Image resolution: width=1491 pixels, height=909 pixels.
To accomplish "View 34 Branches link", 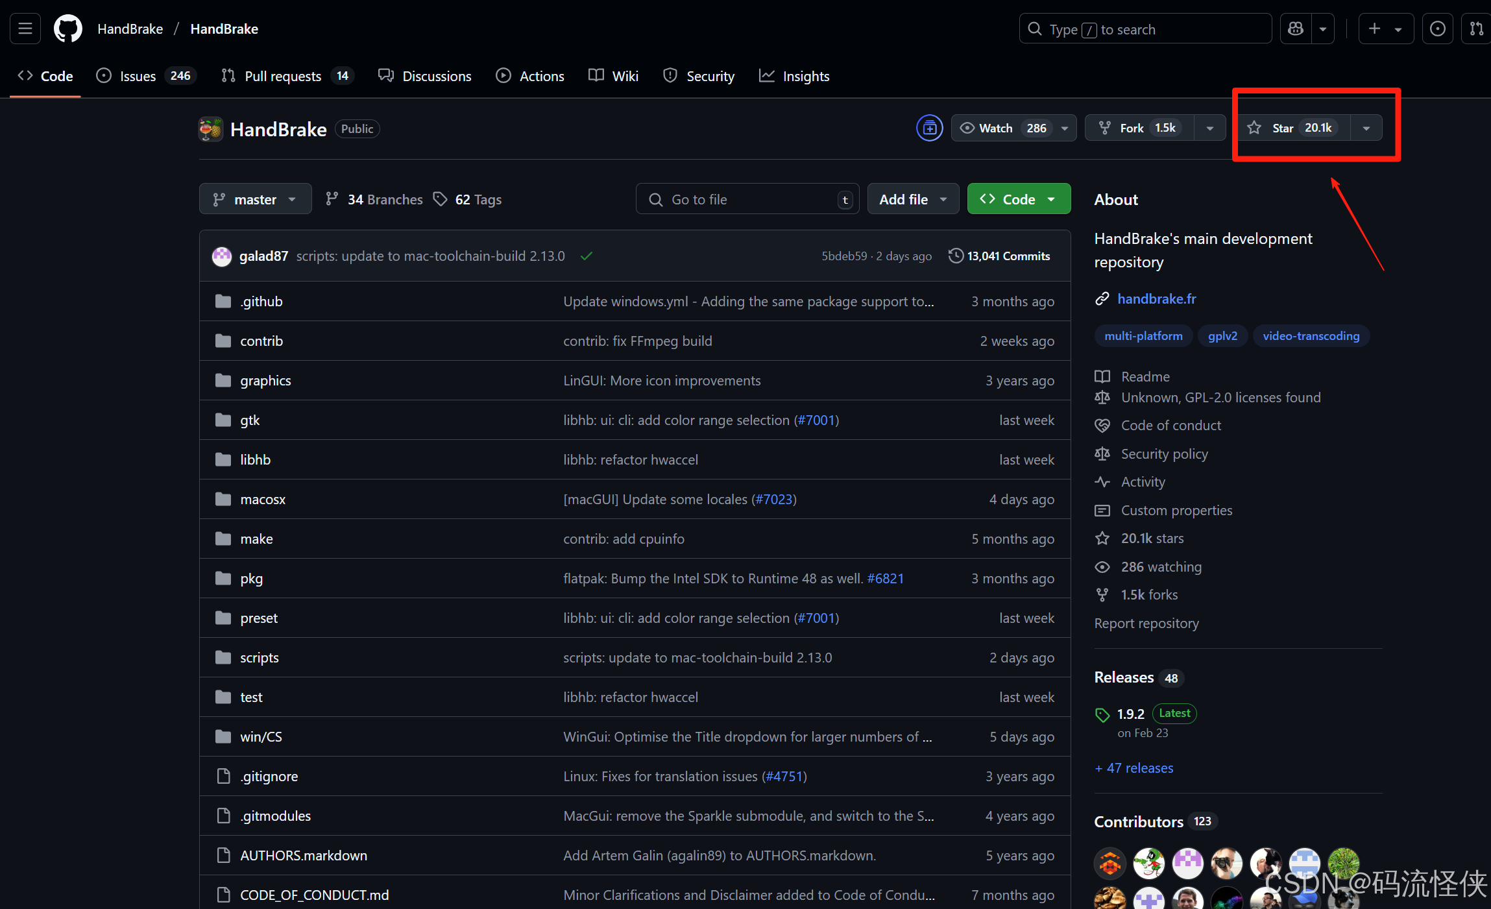I will coord(374,199).
